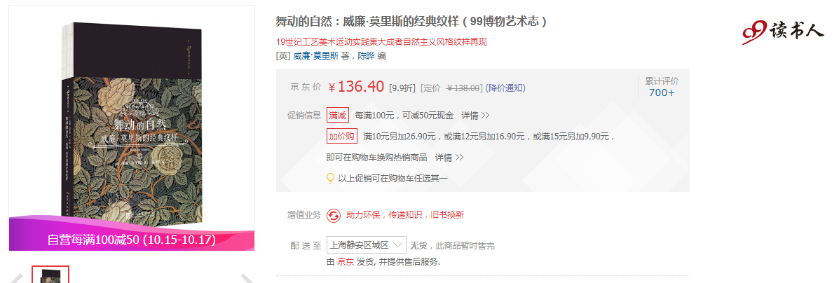Click the 99读书人 brand logo

click(783, 32)
